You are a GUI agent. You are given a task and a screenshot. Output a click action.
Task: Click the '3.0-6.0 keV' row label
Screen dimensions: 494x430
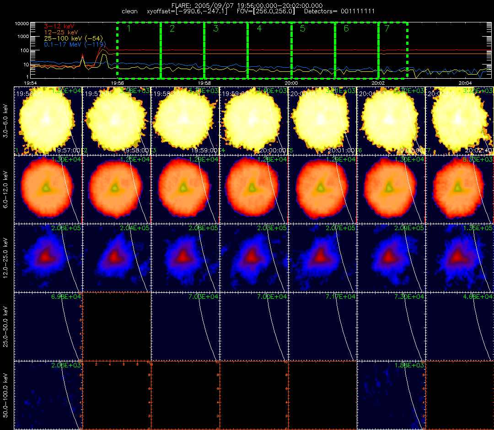coord(5,121)
